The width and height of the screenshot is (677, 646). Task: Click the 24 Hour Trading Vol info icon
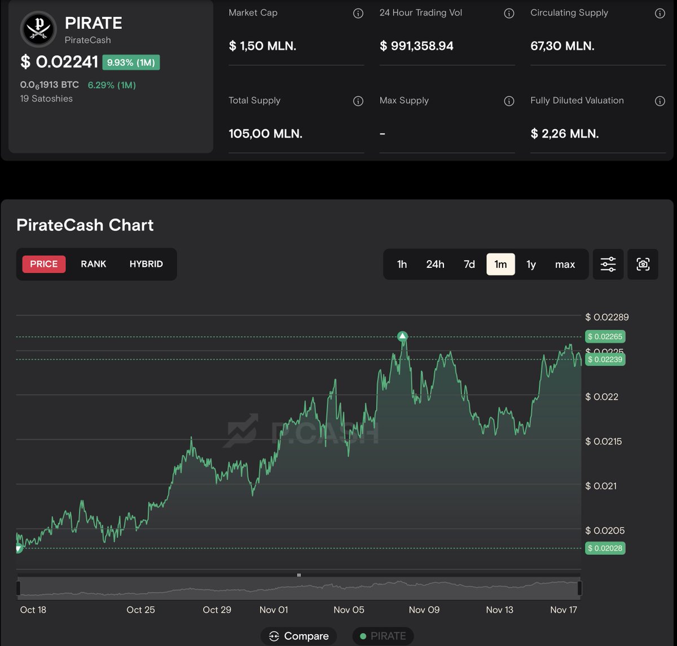(509, 13)
